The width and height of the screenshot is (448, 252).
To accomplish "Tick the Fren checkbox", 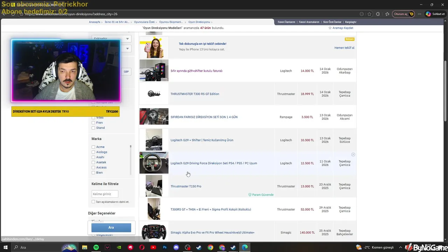I will [93, 123].
